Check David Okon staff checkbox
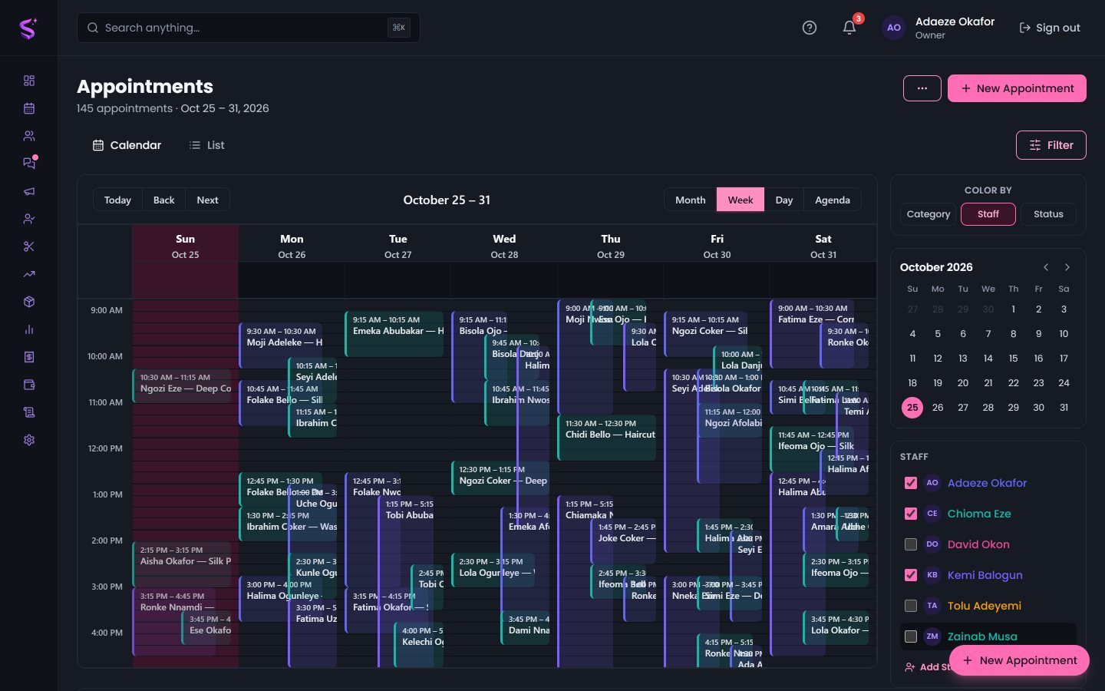 pos(911,544)
